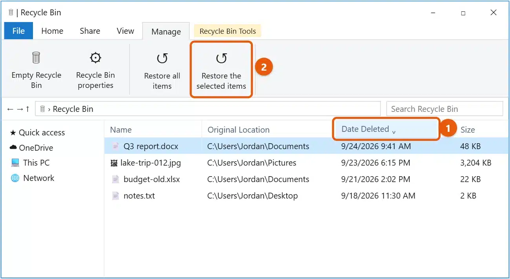This screenshot has width=510, height=279.
Task: Click Documents location of Q3 report.docx
Action: pos(258,146)
